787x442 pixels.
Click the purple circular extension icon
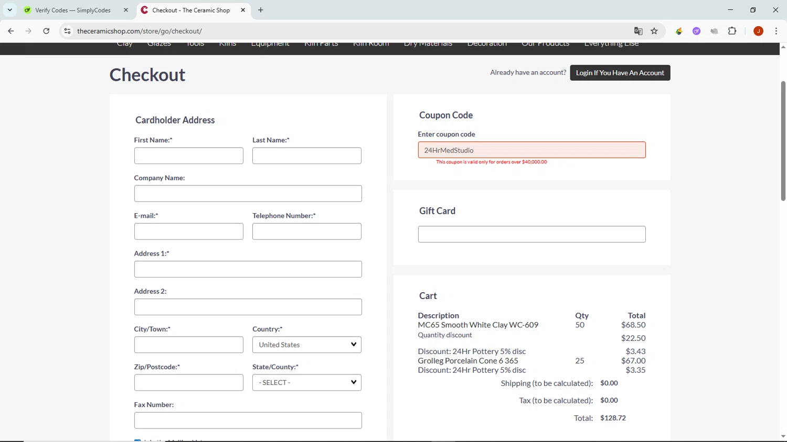(x=697, y=31)
